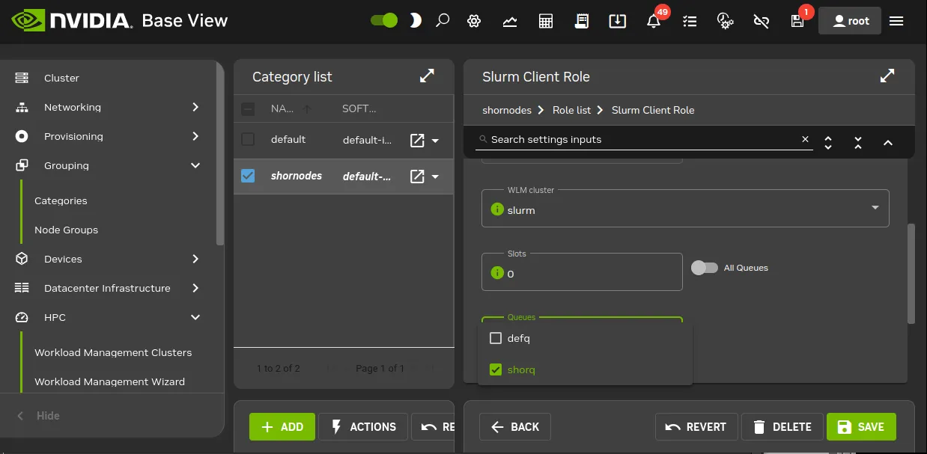Image resolution: width=927 pixels, height=454 pixels.
Task: Open Workload Management Clusters
Action: [x=113, y=352]
